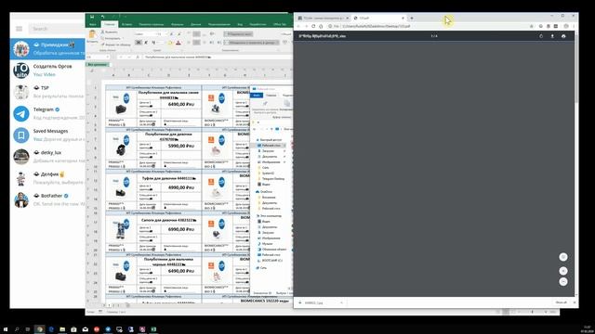
Task: Click the Excel Undo arrow
Action: (x=102, y=17)
